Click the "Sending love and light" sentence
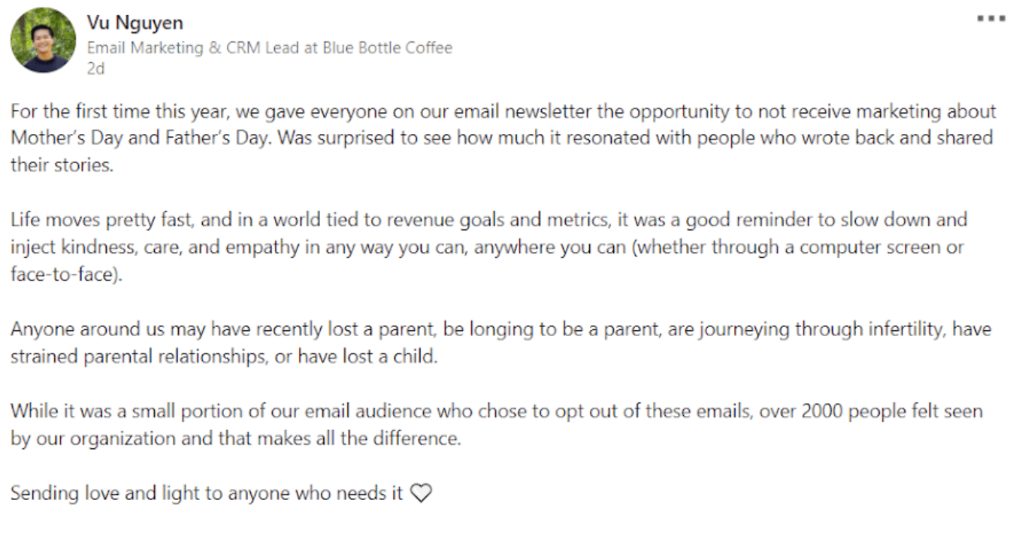 click(207, 493)
